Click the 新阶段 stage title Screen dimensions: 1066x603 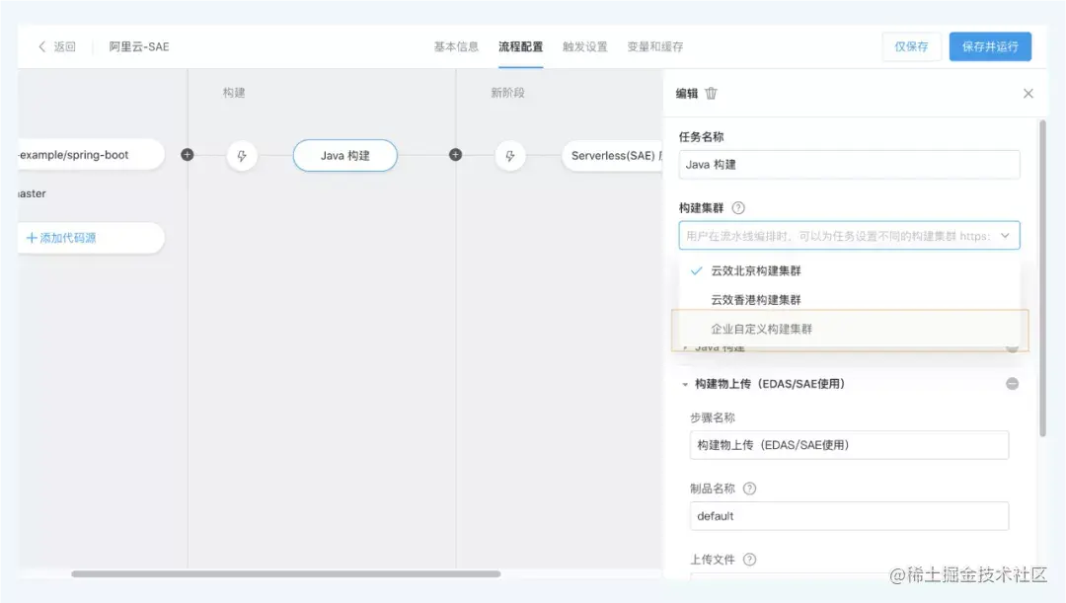(x=508, y=93)
